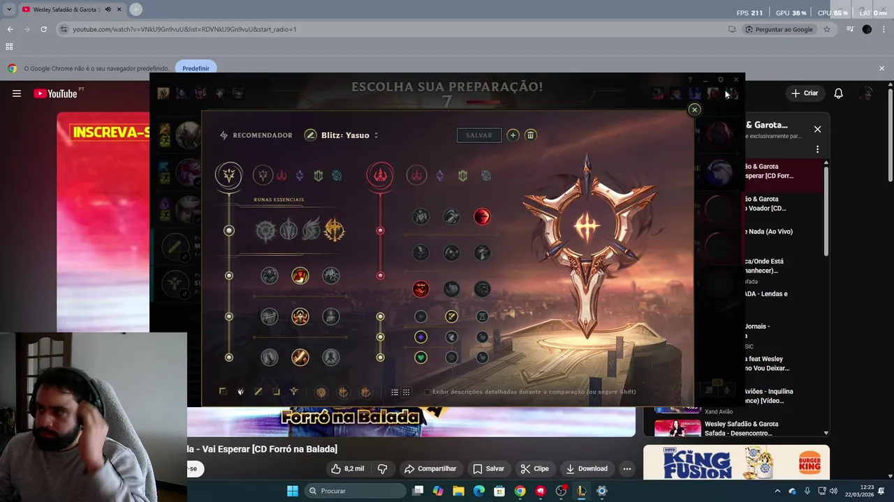Close the YouTube playlist panel
The width and height of the screenshot is (894, 502).
click(x=817, y=129)
